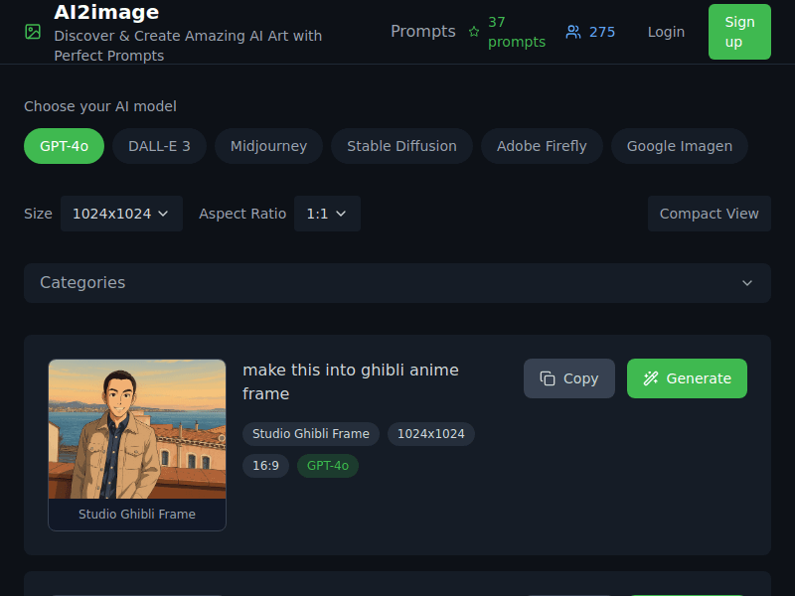
Task: Click the Studio Ghibli Frame caption under thumbnail
Action: pyautogui.click(x=137, y=515)
